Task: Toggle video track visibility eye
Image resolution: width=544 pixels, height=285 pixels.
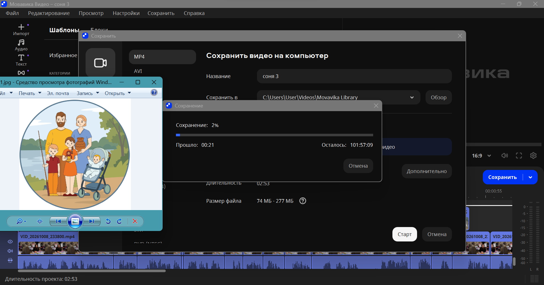Action: pos(10,241)
